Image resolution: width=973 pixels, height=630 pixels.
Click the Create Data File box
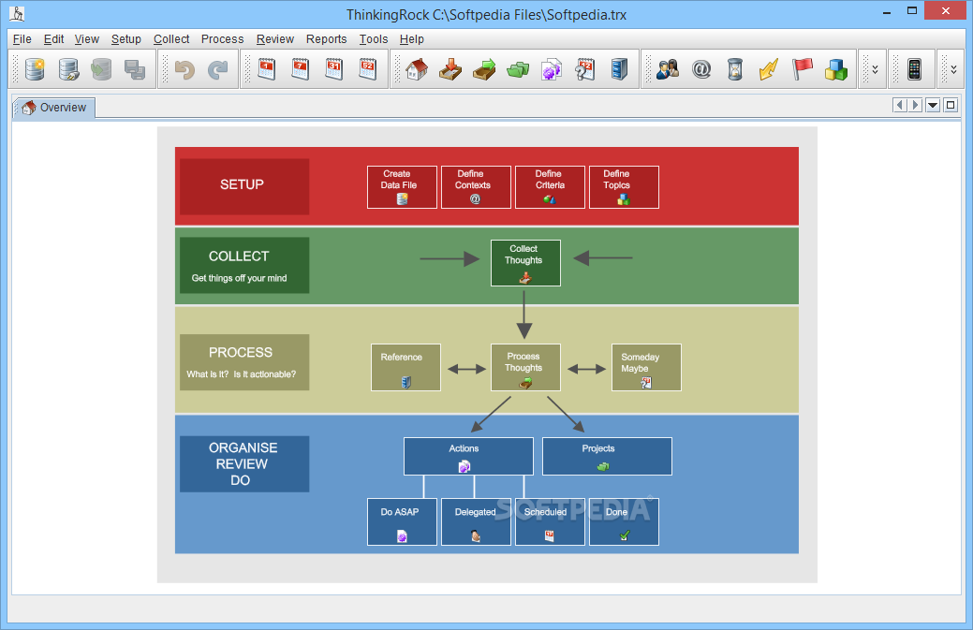coord(402,186)
